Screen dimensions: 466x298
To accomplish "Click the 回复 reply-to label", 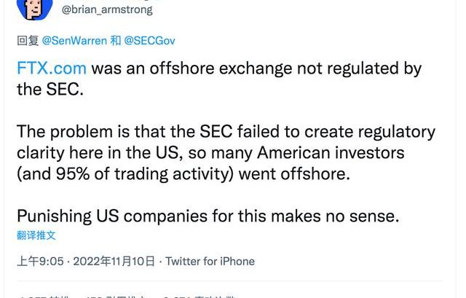I will [x=28, y=41].
